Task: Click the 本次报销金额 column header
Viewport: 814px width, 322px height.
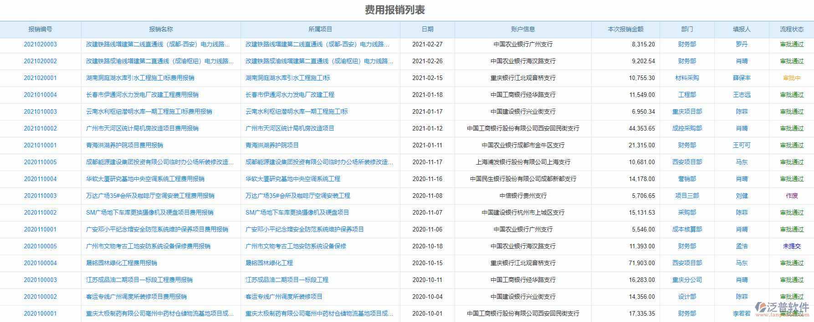Action: coord(625,29)
